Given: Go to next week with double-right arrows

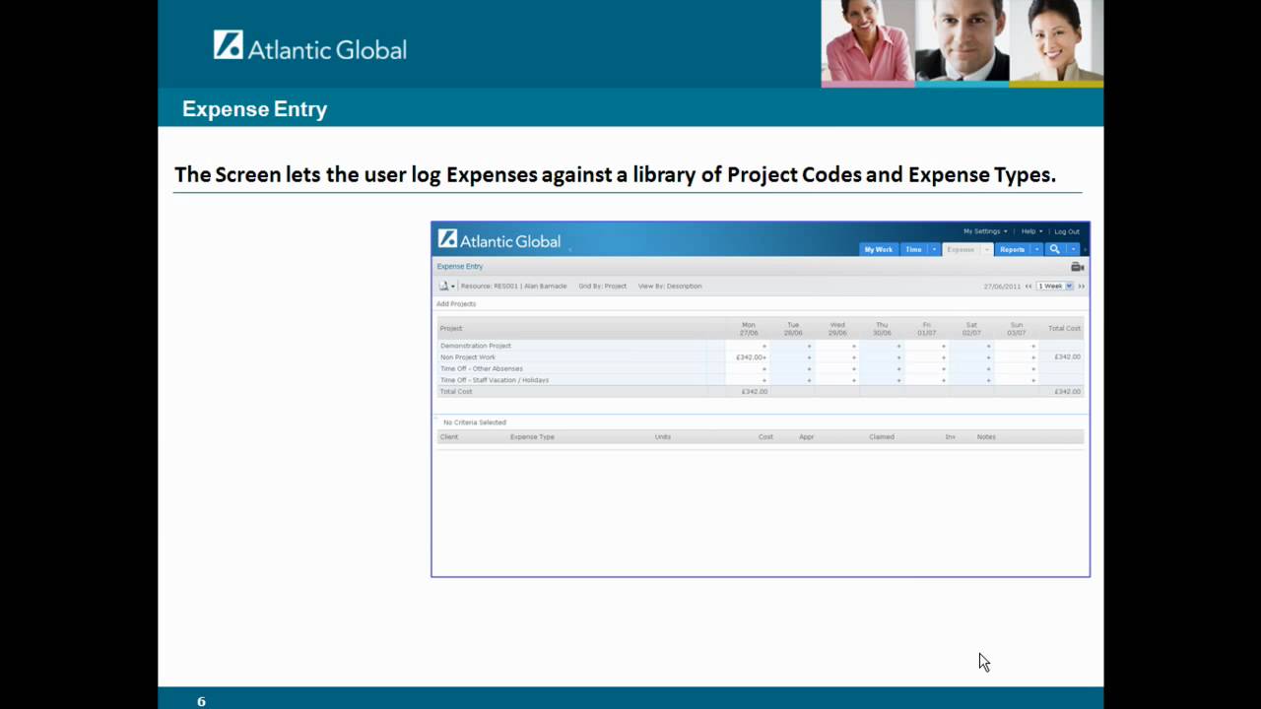Looking at the screenshot, I should [1081, 287].
